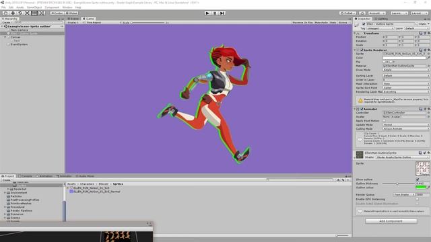Screen dimensions: 431x242
Task: Open the Layer dropdown in Inspector
Action: (x=417, y=28)
